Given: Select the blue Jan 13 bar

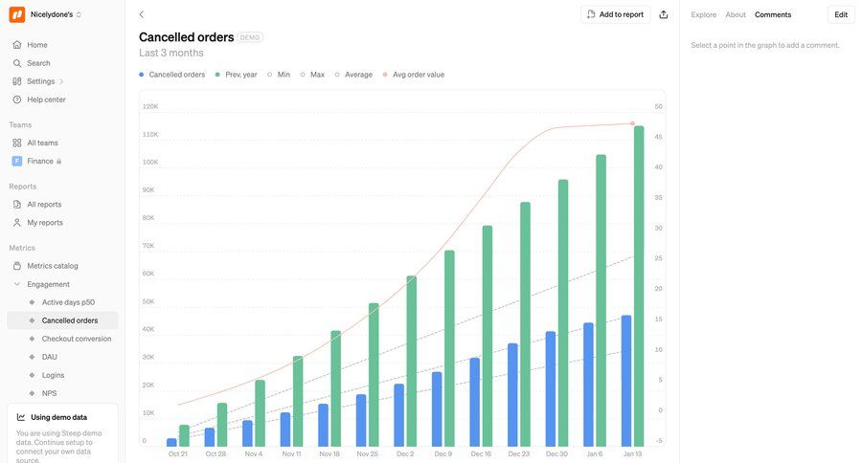Looking at the screenshot, I should [626, 381].
